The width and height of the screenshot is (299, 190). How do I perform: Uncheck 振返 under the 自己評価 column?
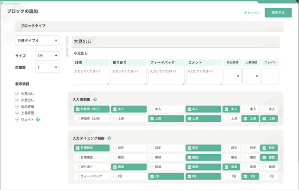click(231, 167)
